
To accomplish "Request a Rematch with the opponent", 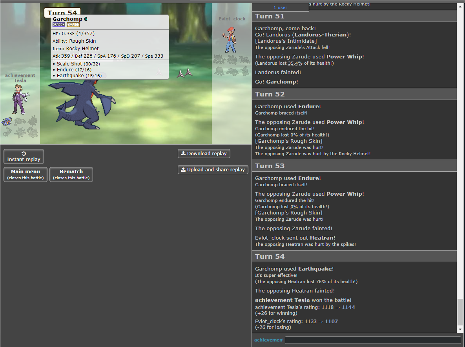I will click(71, 174).
